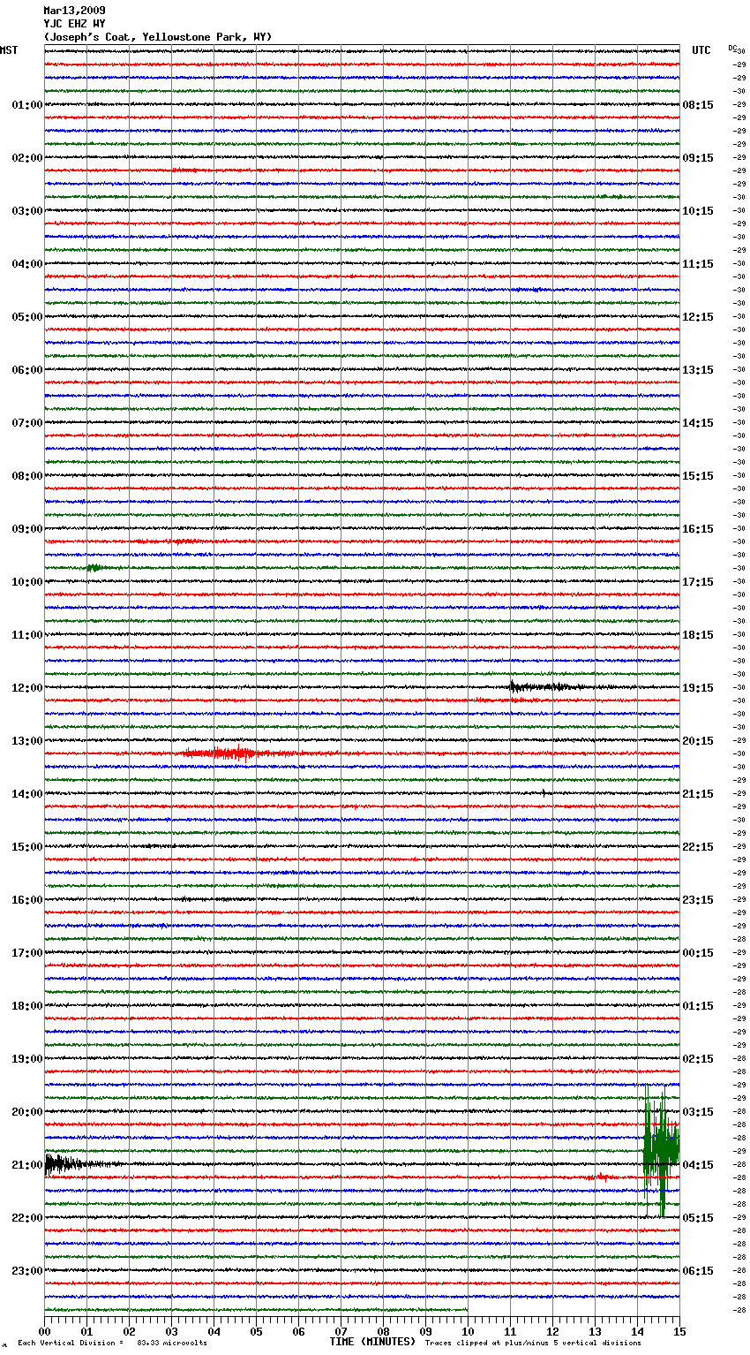
Task: Click the 19:15 UTC time label
Action: 698,688
